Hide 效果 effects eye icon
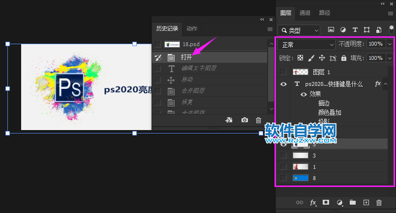Viewport: 396px width, 213px height. (x=304, y=94)
